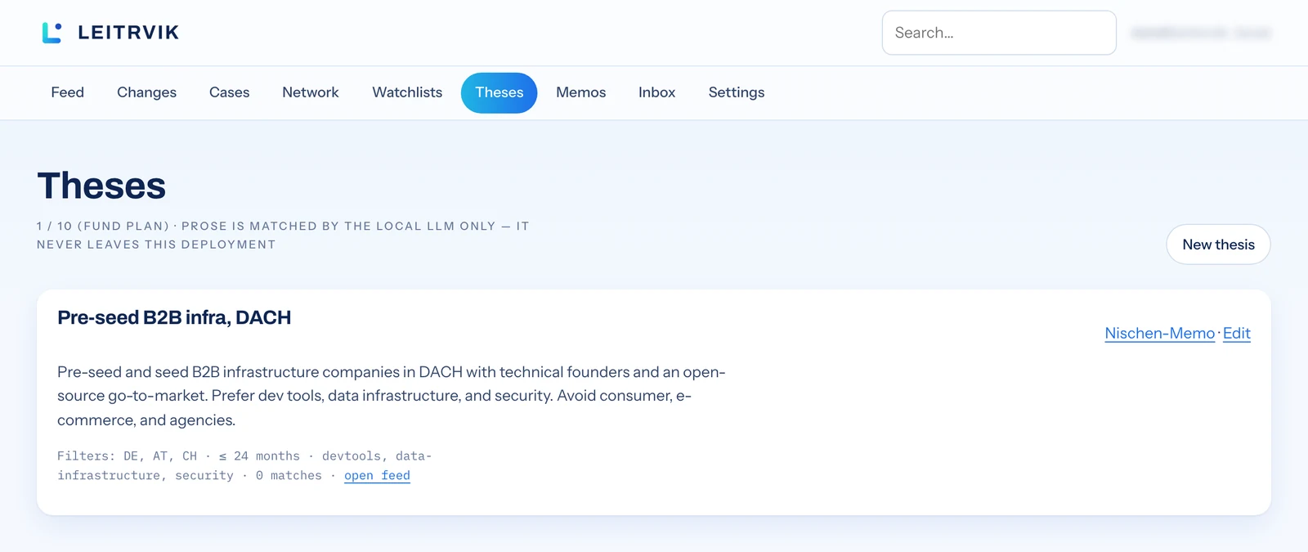The image size is (1308, 552).
Task: Open the Feed tab
Action: point(67,92)
